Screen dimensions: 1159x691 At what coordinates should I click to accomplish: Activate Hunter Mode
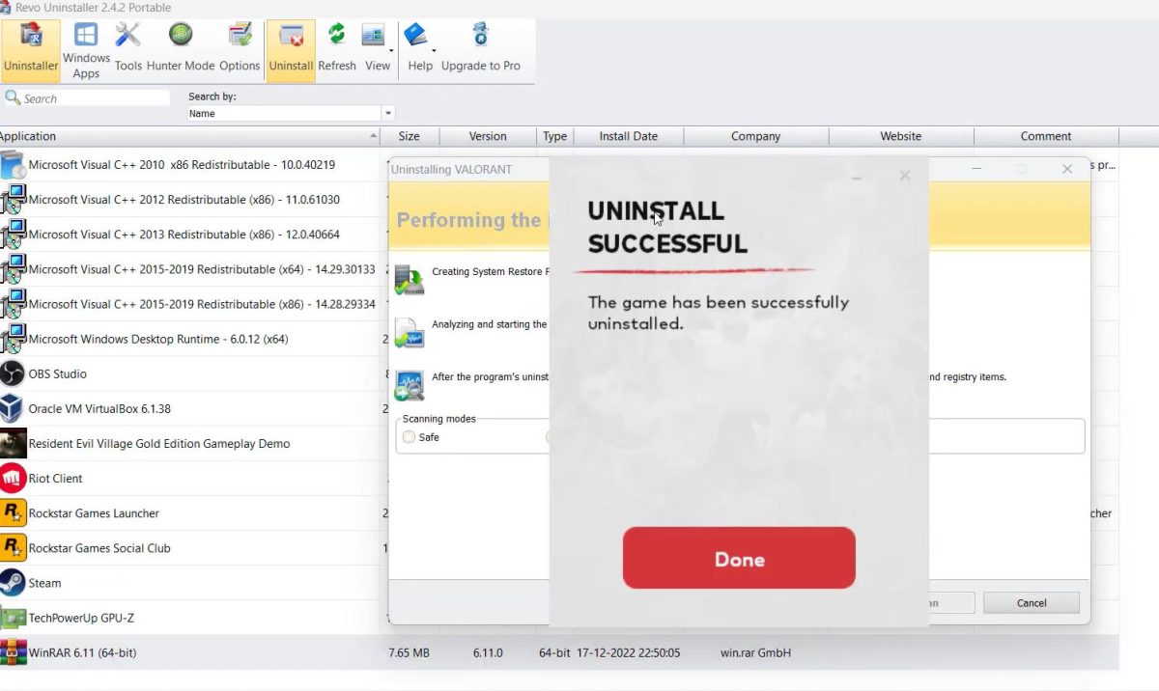click(x=180, y=50)
